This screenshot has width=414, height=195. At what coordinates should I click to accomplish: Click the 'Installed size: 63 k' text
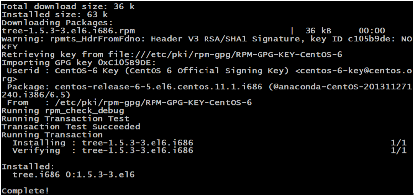[55, 15]
